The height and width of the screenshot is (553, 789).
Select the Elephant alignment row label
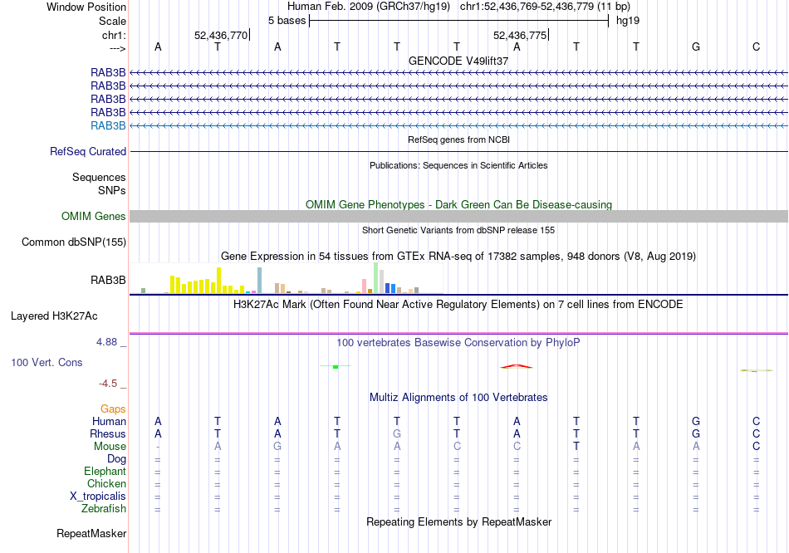pyautogui.click(x=105, y=472)
